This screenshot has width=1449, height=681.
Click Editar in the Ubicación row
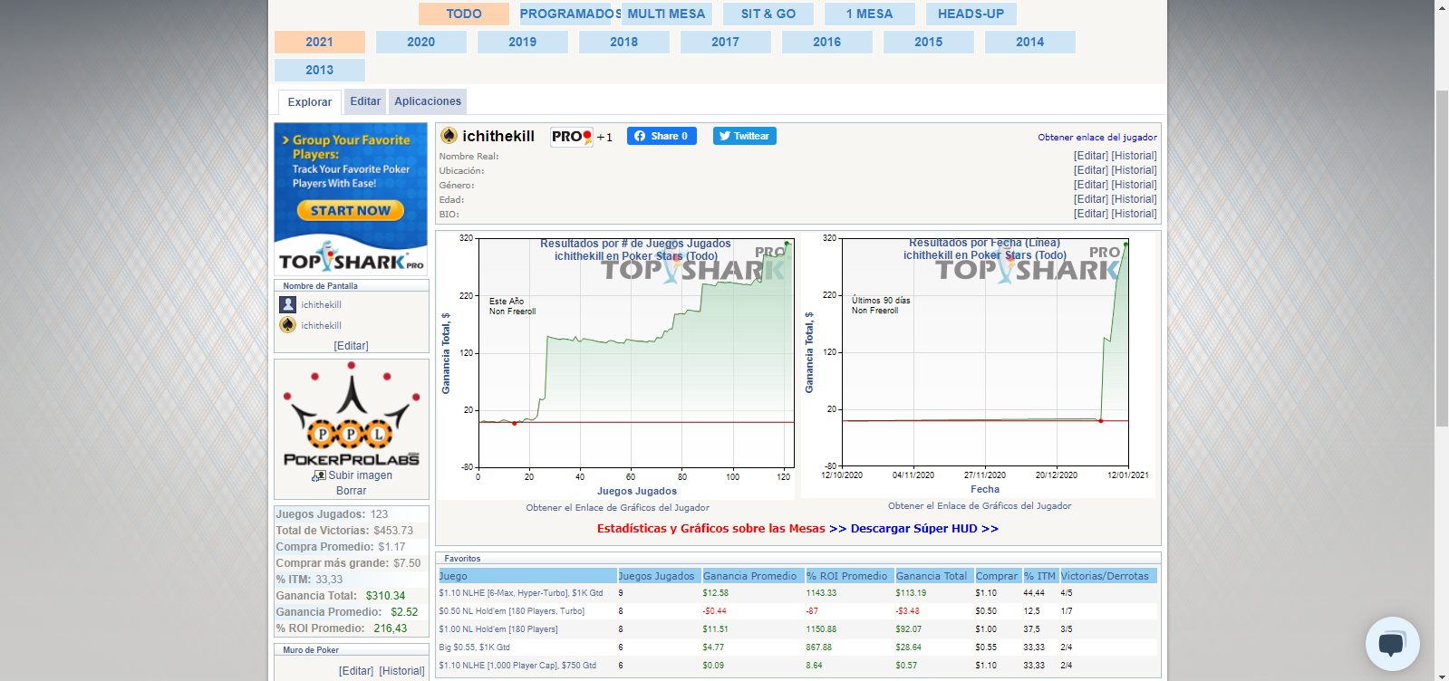point(1091,170)
